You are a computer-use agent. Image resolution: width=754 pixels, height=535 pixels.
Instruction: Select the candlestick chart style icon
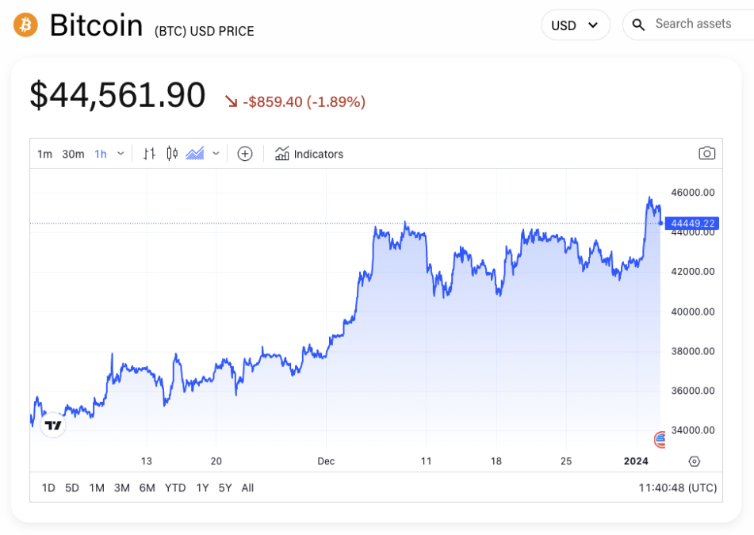point(172,154)
